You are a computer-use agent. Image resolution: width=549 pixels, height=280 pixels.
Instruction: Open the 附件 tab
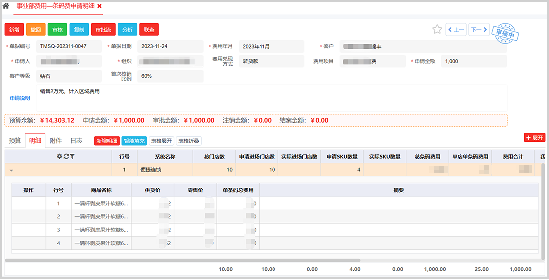55,141
